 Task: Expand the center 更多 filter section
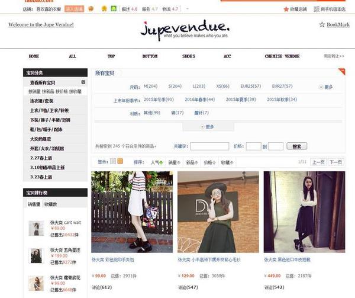coord(208,127)
